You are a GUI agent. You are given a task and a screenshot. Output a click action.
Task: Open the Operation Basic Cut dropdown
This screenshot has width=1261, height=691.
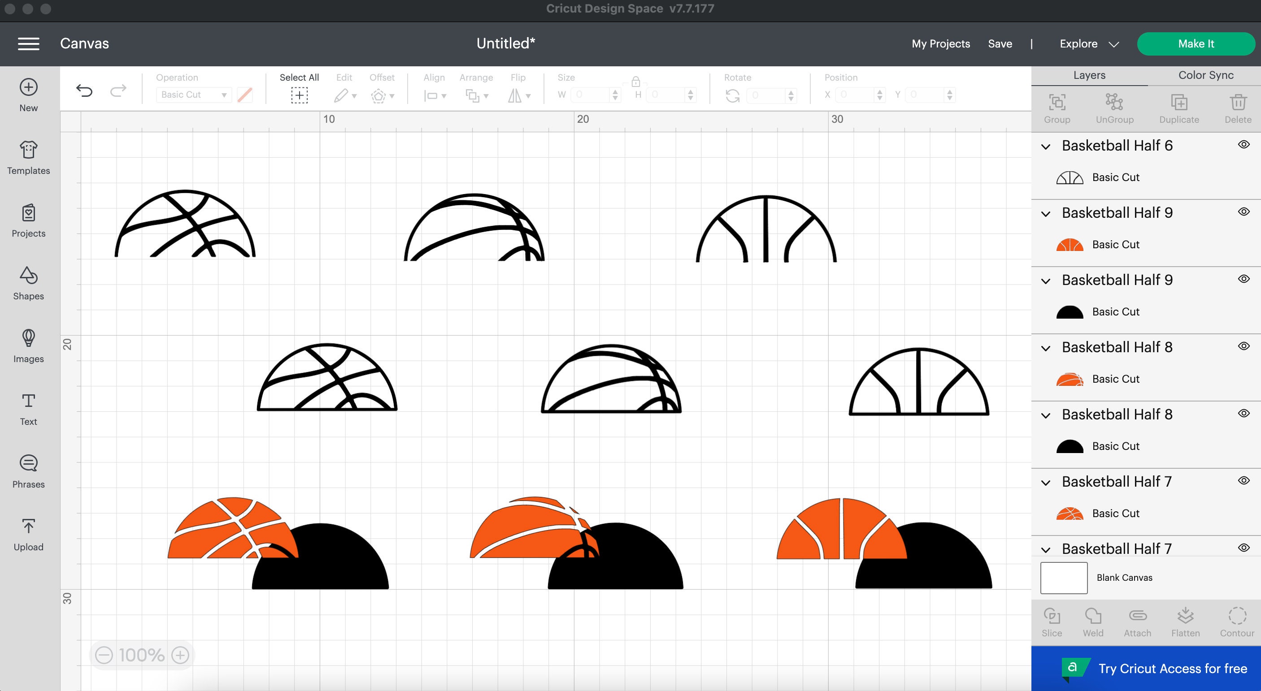click(194, 95)
